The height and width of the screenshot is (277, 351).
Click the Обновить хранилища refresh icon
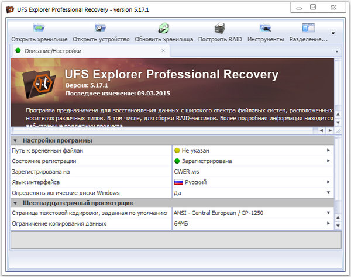pos(163,28)
